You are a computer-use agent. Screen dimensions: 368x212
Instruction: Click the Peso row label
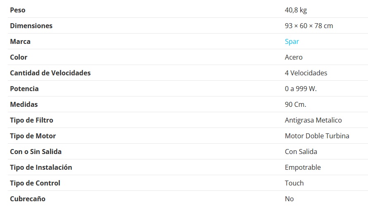[17, 10]
